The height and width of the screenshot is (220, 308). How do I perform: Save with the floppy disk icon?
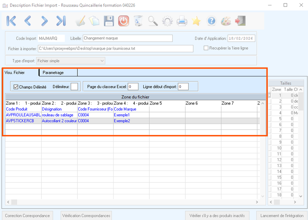click(109, 21)
